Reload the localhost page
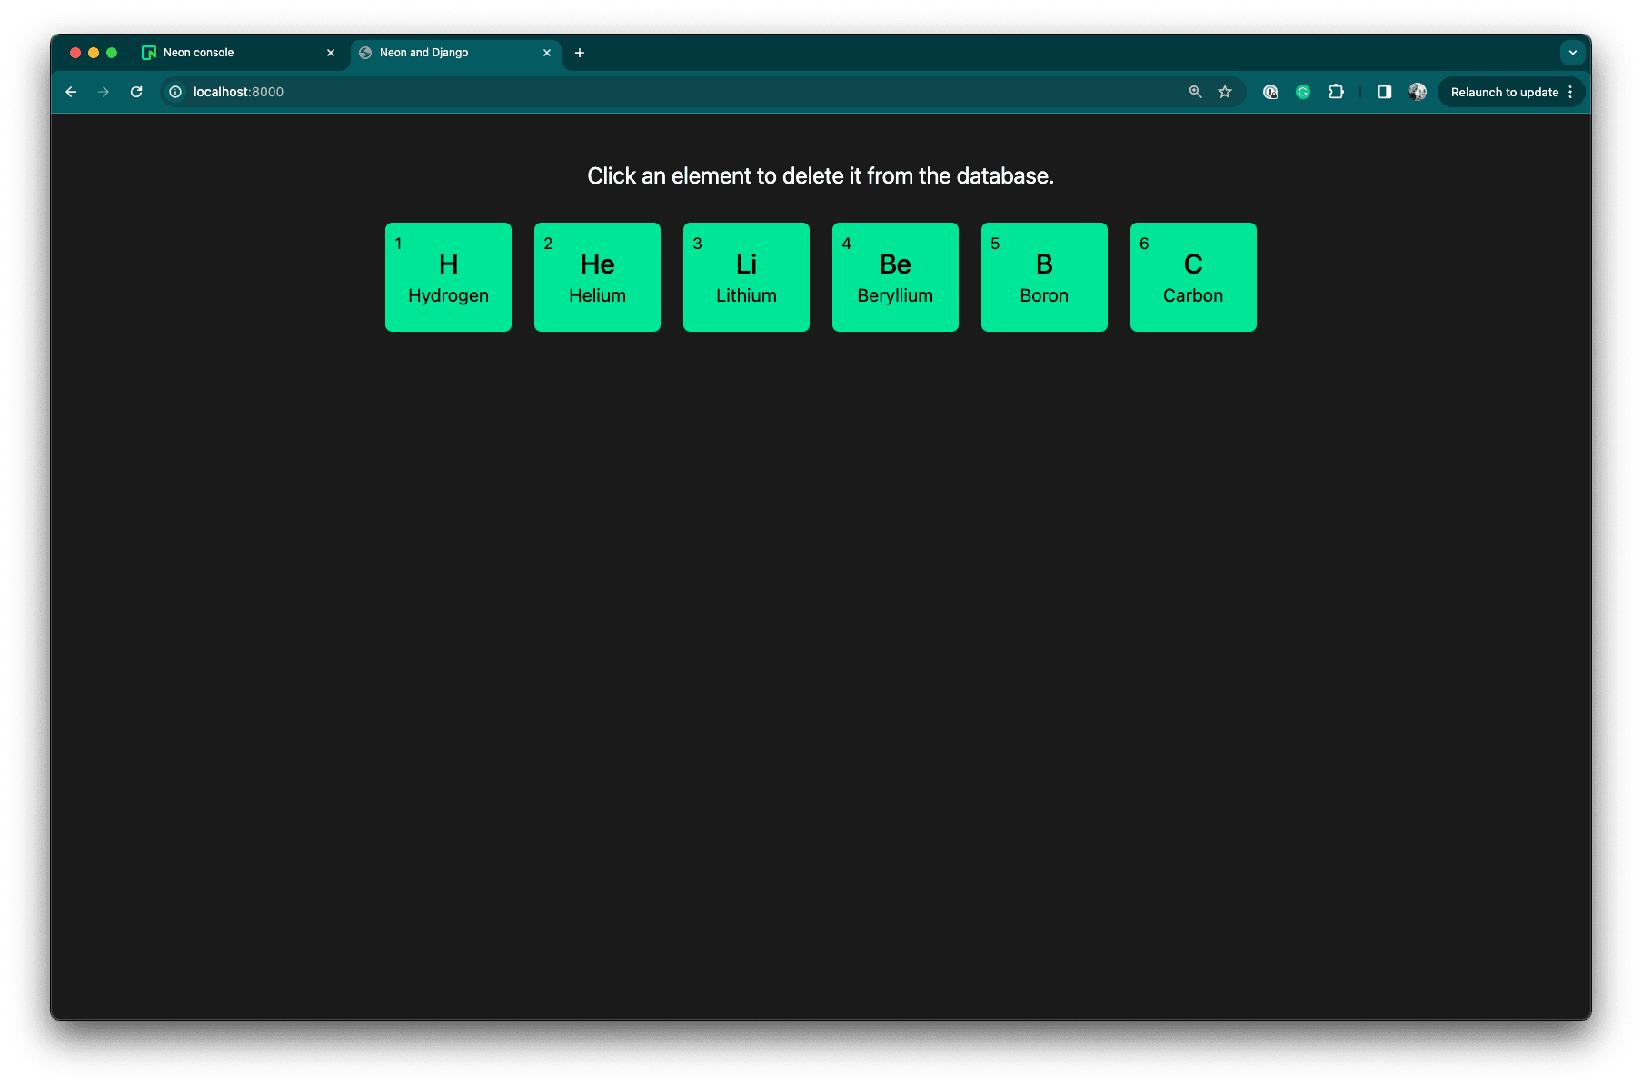The image size is (1642, 1087). pos(136,92)
